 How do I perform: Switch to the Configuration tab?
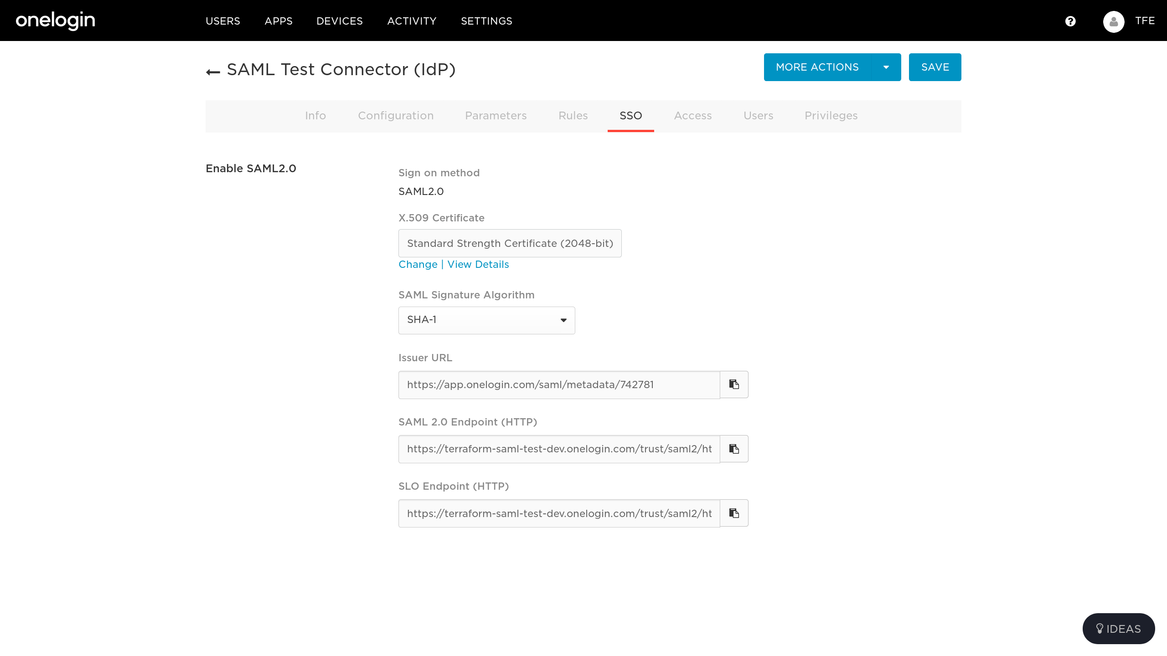(396, 116)
